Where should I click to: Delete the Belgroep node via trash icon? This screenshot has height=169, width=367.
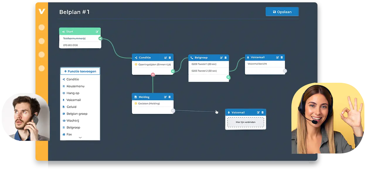point(225,58)
